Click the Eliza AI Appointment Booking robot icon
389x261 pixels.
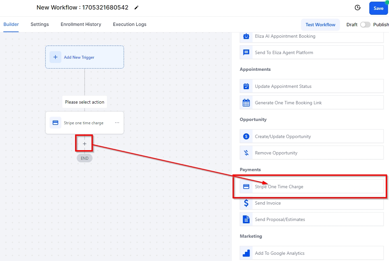[246, 36]
